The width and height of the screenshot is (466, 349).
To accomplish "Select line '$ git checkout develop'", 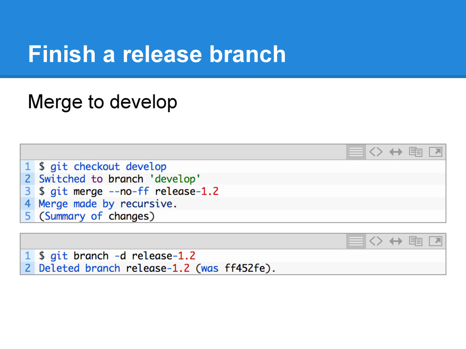I will click(102, 166).
